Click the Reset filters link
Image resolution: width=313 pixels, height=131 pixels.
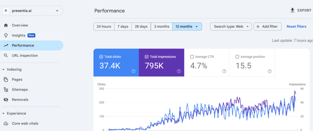click(296, 27)
